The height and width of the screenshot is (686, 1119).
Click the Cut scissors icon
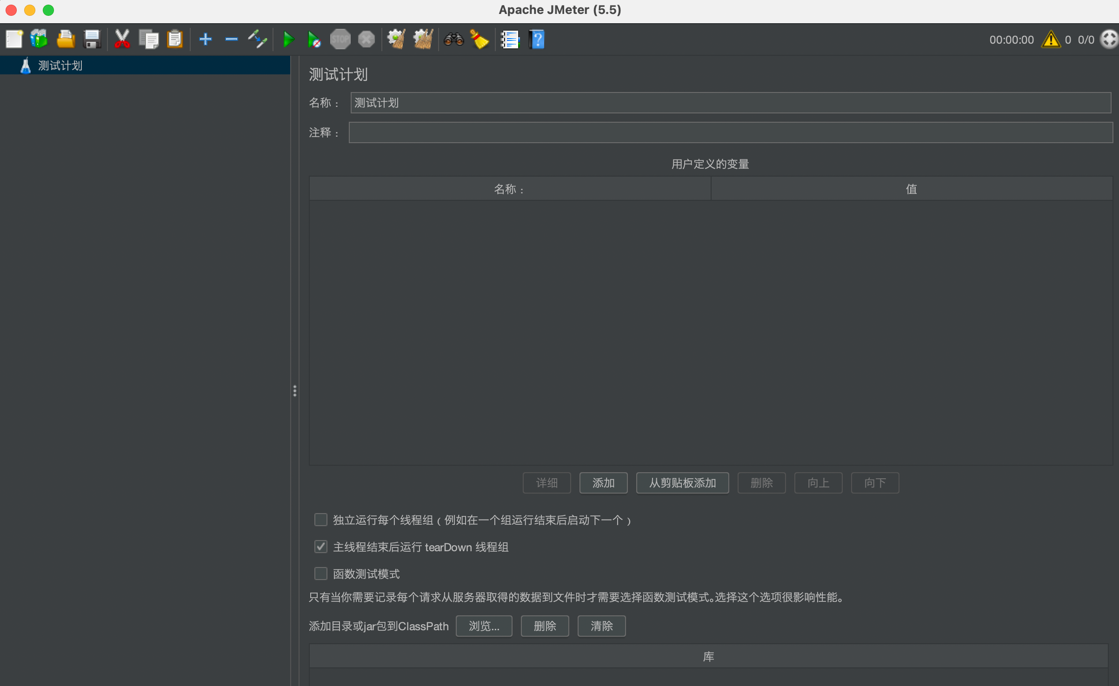(x=122, y=40)
